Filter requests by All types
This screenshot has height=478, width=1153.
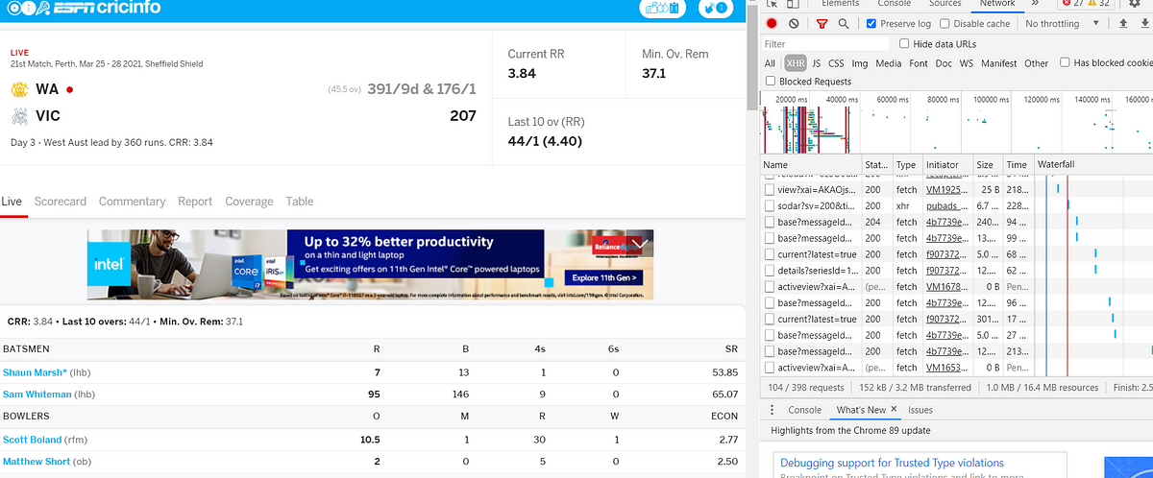(x=770, y=63)
